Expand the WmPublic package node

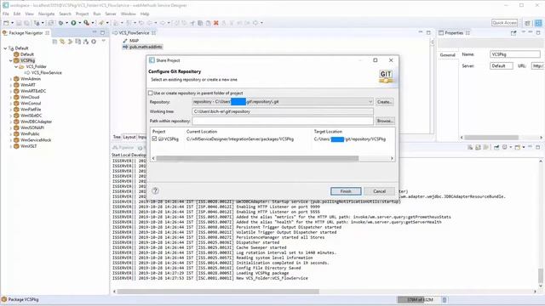[x=11, y=134]
